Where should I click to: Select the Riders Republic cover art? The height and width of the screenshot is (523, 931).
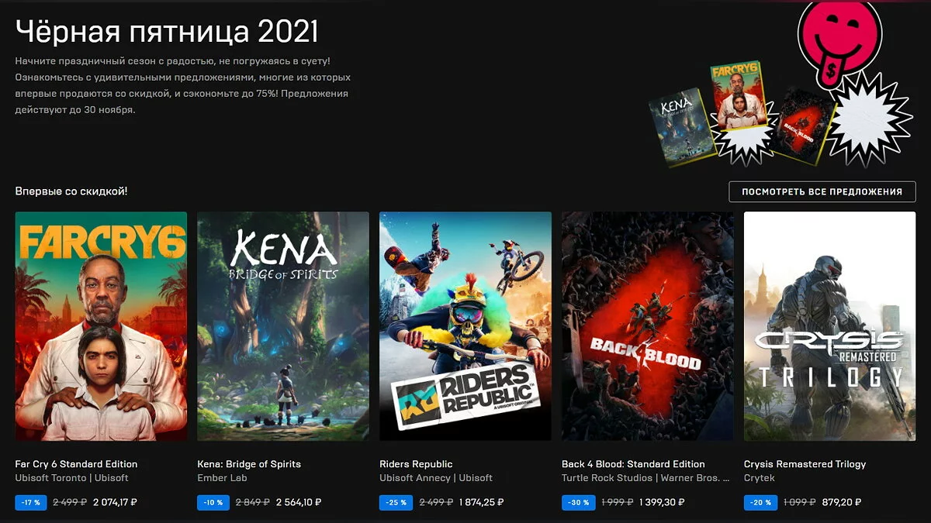tap(465, 326)
